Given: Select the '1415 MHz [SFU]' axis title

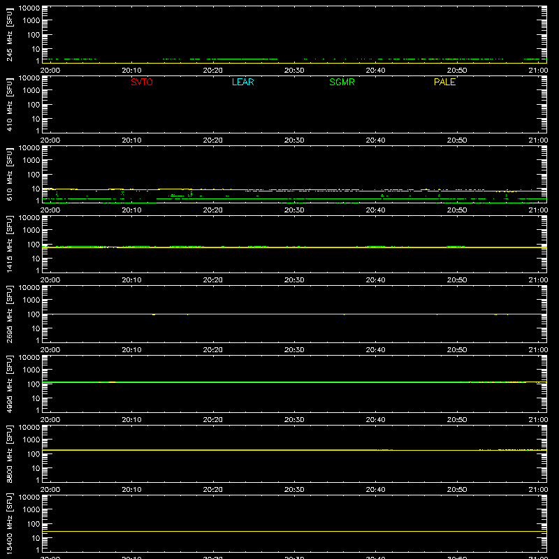Looking at the screenshot, I should click(9, 244).
